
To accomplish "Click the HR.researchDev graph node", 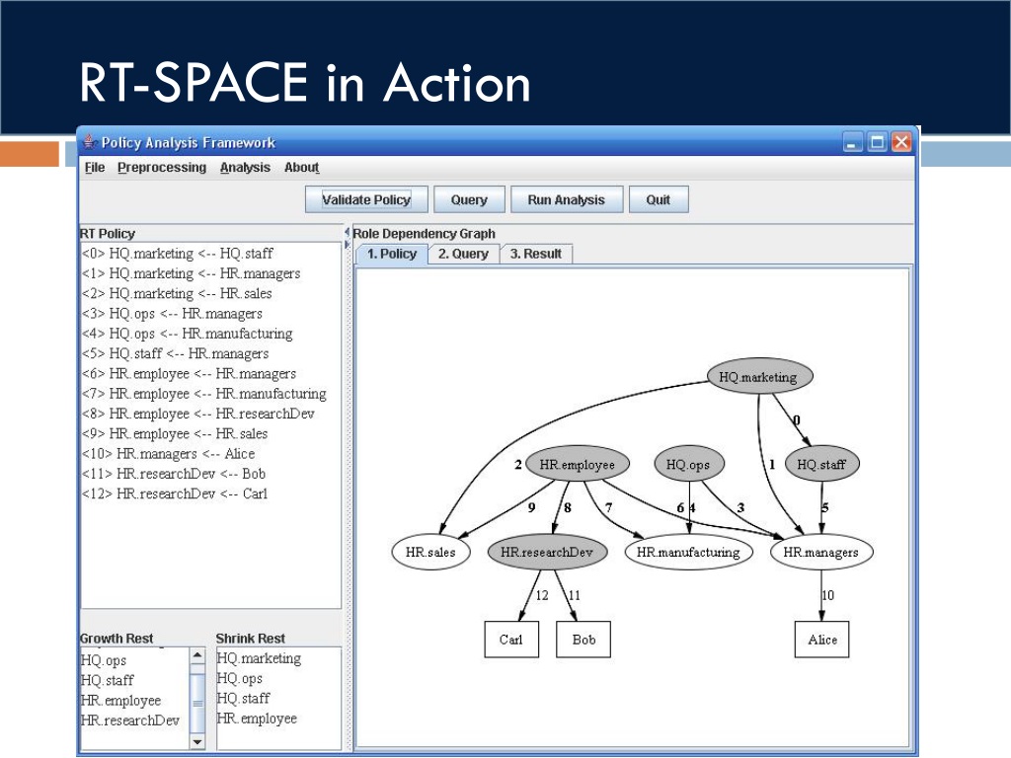I will pos(547,552).
